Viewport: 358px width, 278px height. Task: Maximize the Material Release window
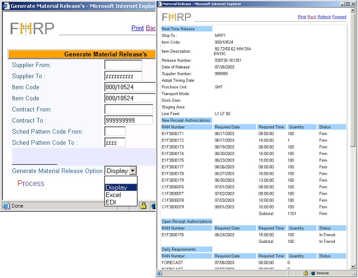[x=347, y=4]
